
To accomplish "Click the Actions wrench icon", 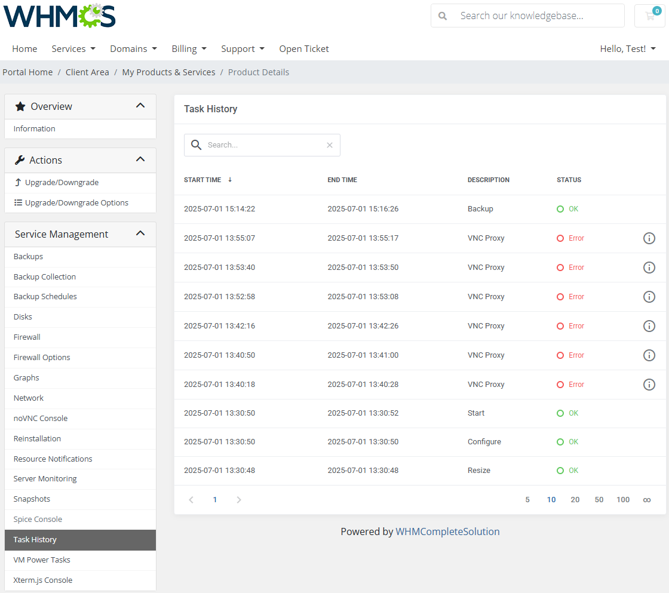I will coord(20,160).
